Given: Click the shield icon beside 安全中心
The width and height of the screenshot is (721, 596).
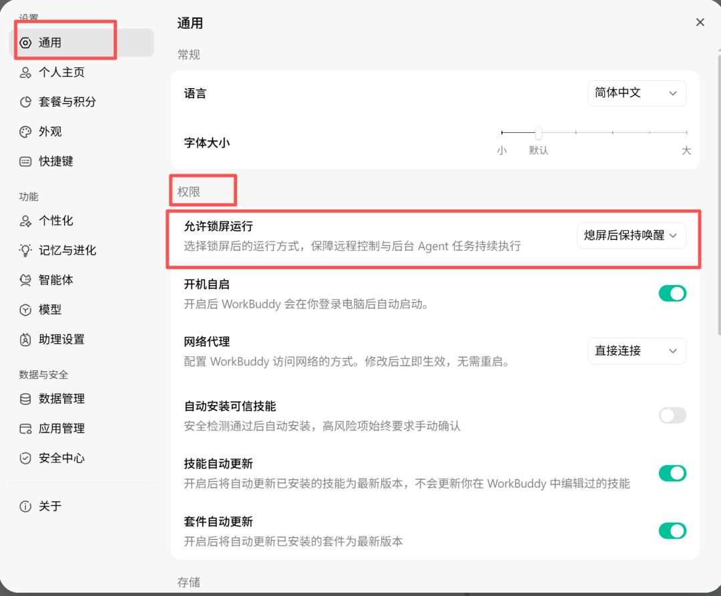Looking at the screenshot, I should [25, 458].
